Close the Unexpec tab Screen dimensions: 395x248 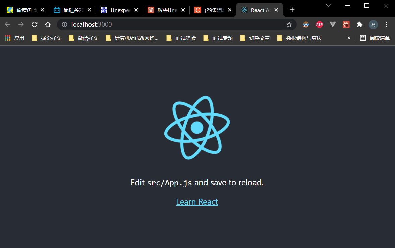(x=136, y=10)
